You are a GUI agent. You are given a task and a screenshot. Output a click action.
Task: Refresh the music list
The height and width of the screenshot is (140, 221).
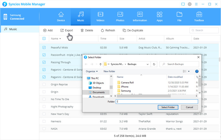108,30
